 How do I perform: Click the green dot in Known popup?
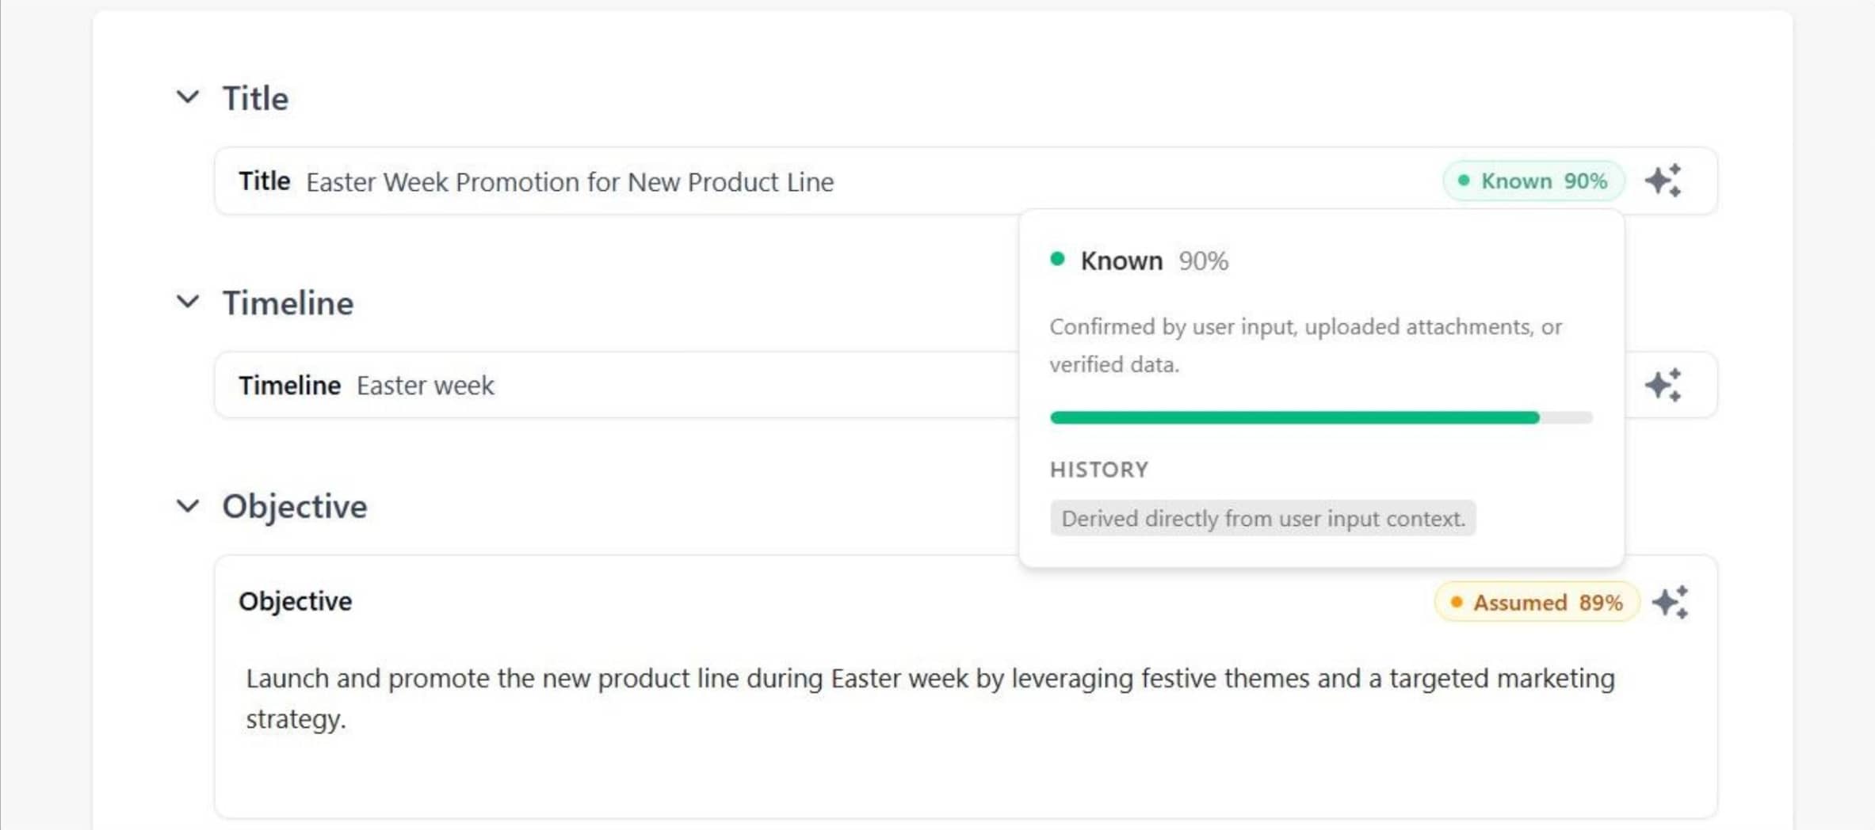tap(1057, 259)
